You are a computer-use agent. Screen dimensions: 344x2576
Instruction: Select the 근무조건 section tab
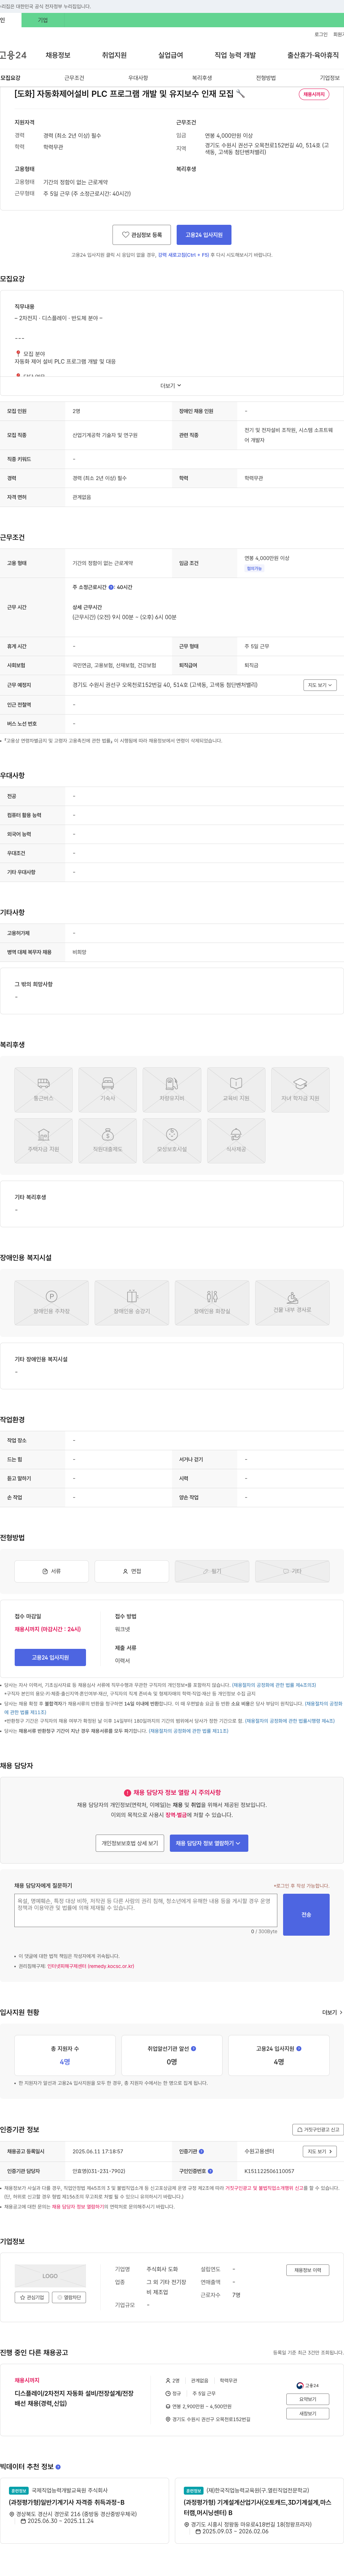[x=74, y=78]
